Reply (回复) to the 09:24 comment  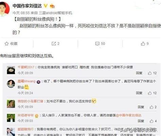coord(139,93)
